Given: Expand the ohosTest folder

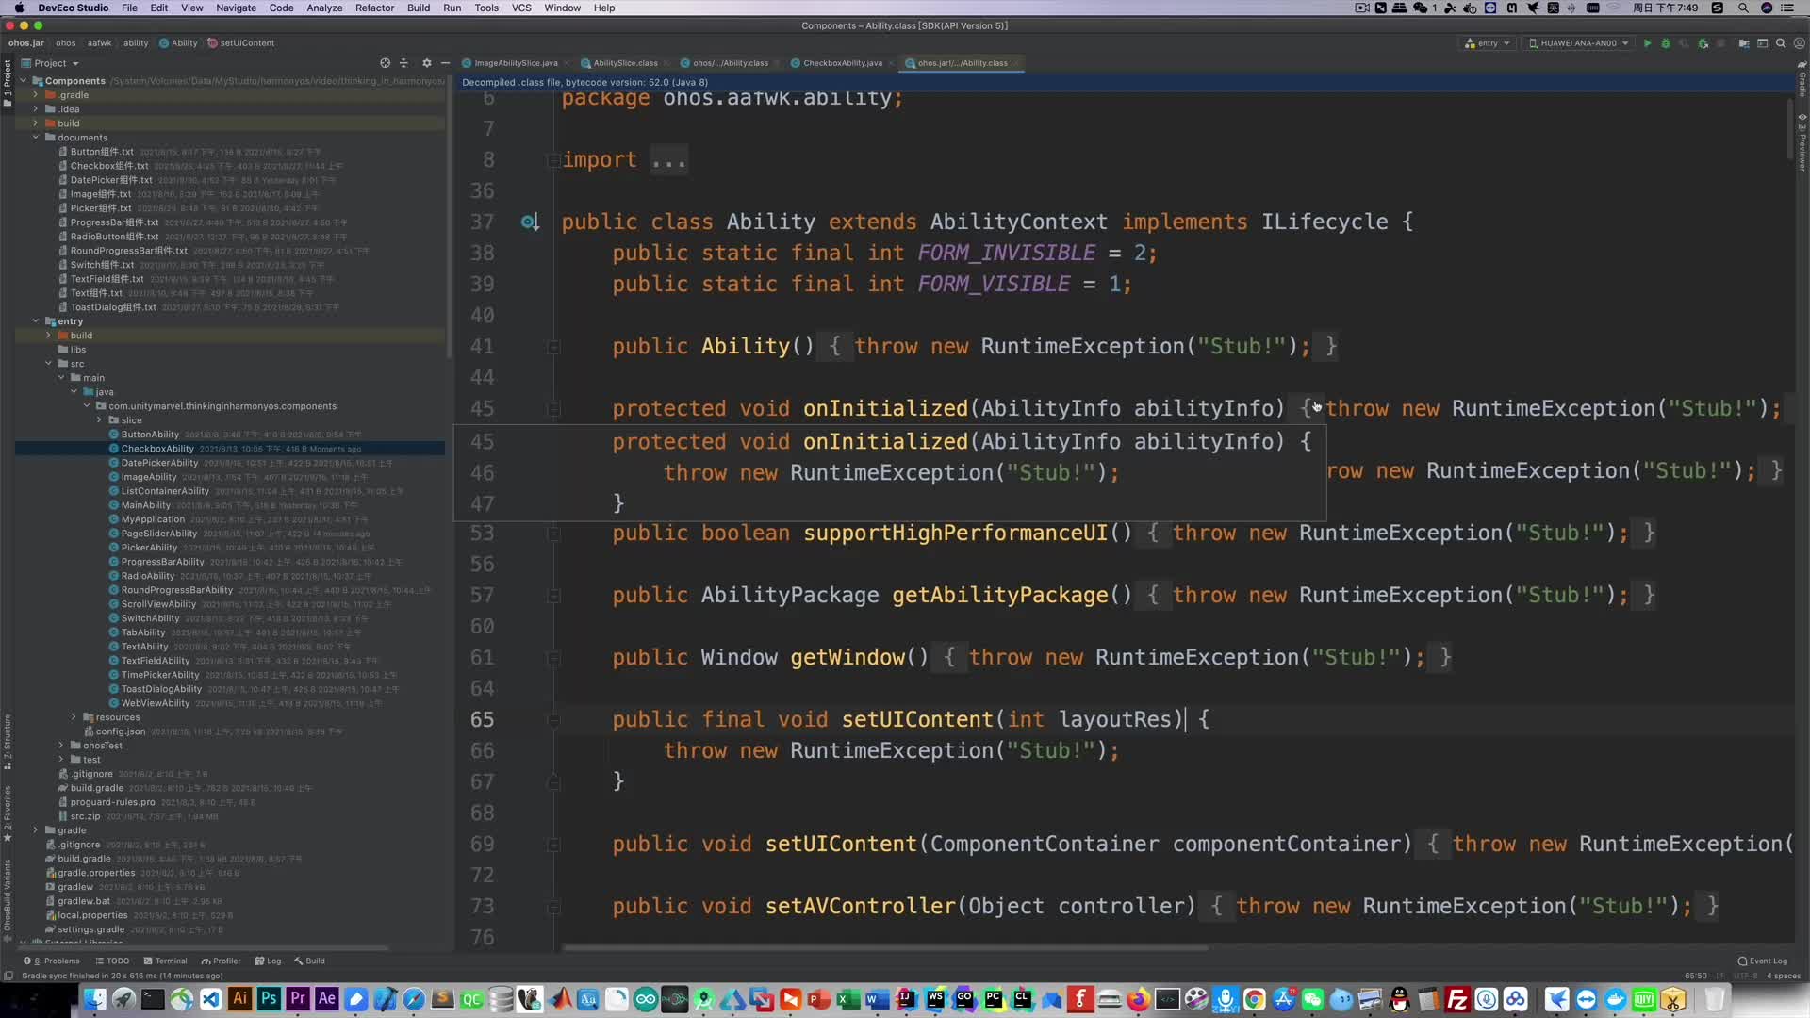Looking at the screenshot, I should click(x=61, y=746).
